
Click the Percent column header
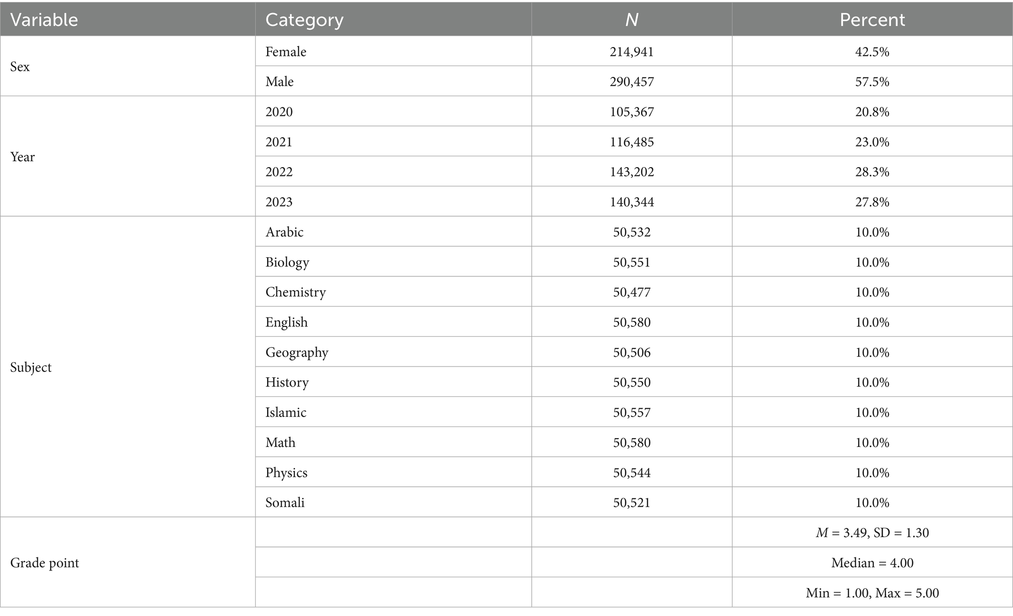coord(872,20)
